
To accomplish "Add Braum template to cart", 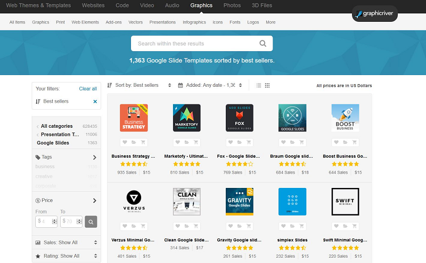I will 301,143.
